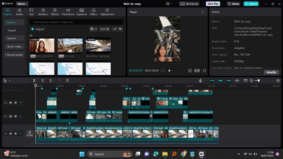Click the marker shield icon in timeline toolbar
The image size is (283, 159).
tap(68, 80)
